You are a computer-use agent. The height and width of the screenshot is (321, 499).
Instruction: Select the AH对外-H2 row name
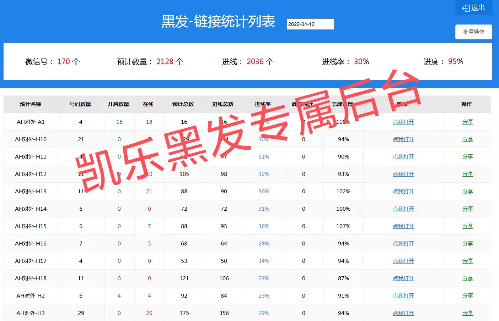pos(31,296)
